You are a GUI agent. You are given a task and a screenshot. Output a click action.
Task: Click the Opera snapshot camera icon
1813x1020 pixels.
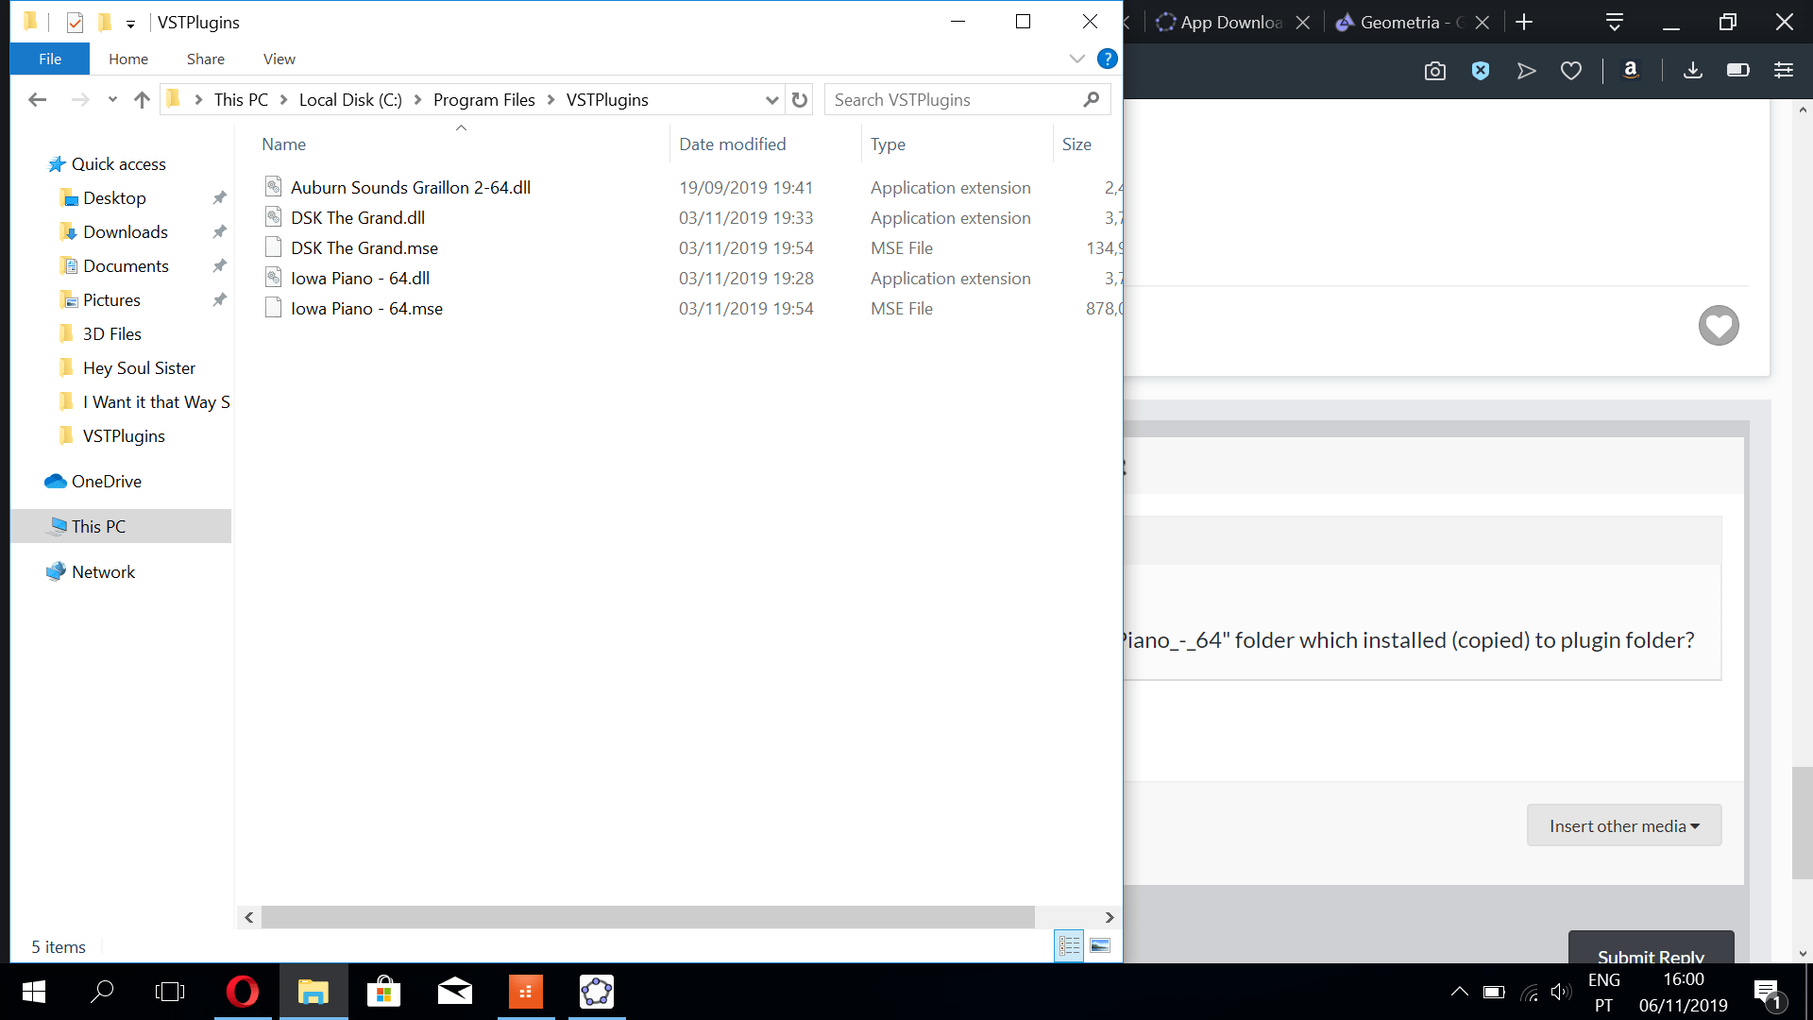pos(1434,71)
